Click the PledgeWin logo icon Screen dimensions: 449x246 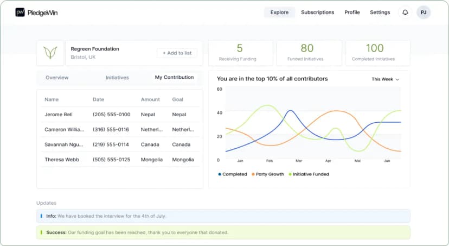[20, 12]
